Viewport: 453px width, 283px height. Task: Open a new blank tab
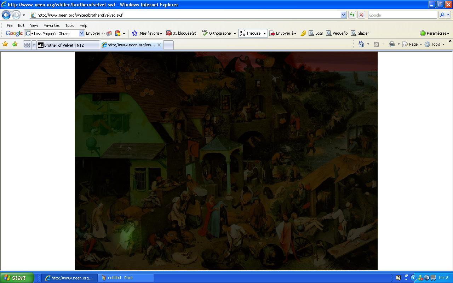coord(168,45)
